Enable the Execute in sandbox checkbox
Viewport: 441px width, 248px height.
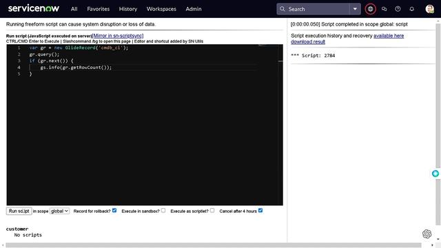point(163,210)
